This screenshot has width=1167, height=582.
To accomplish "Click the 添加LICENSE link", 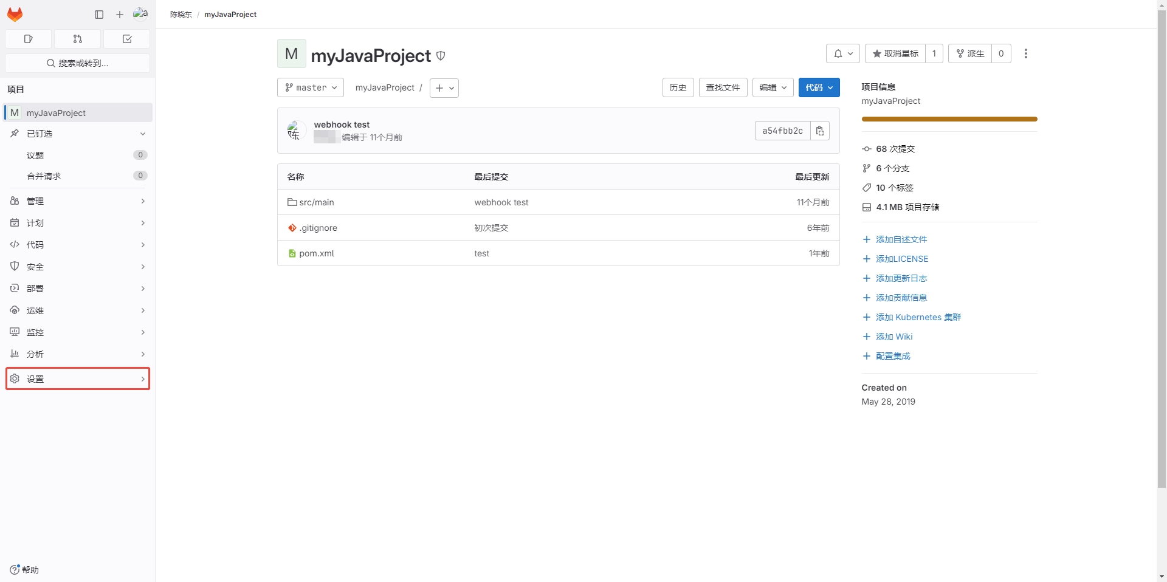I will pos(901,259).
